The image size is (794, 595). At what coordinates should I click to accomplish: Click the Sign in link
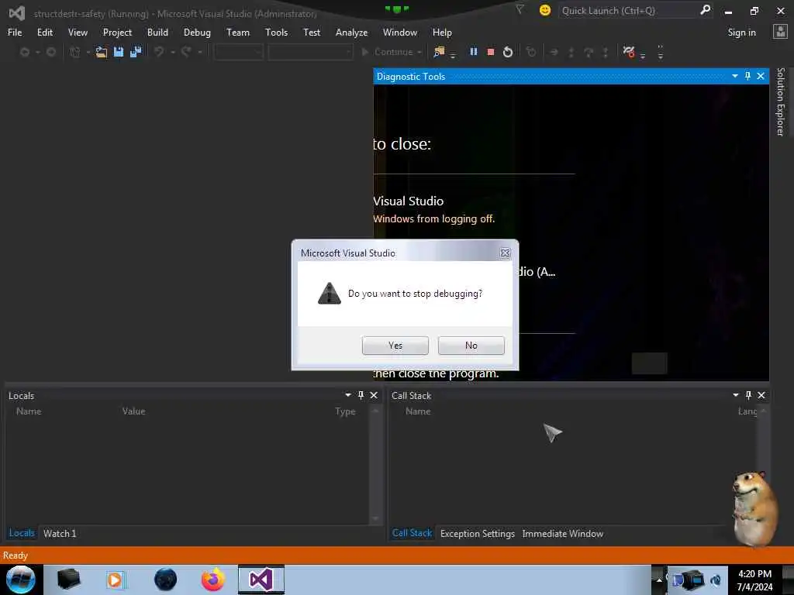[x=741, y=33]
